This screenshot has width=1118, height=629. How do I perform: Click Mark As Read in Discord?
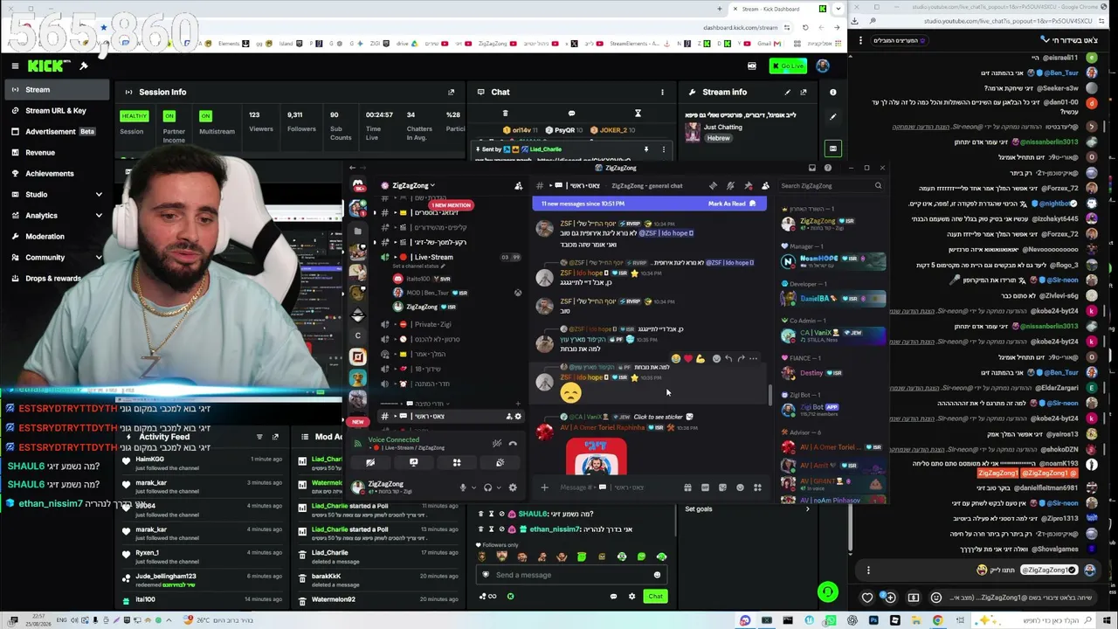click(x=732, y=204)
